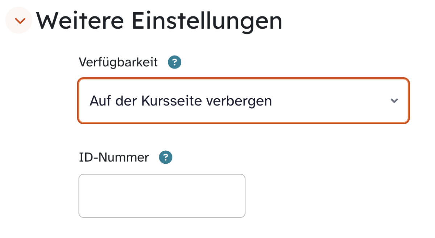435x238 pixels.
Task: Open the Verfügbarkeit dropdown
Action: point(243,101)
